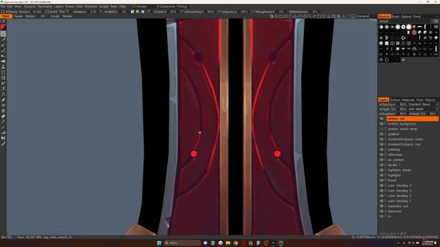This screenshot has width=440, height=247.
Task: Add a new brush with plus icon
Action: [x=404, y=60]
